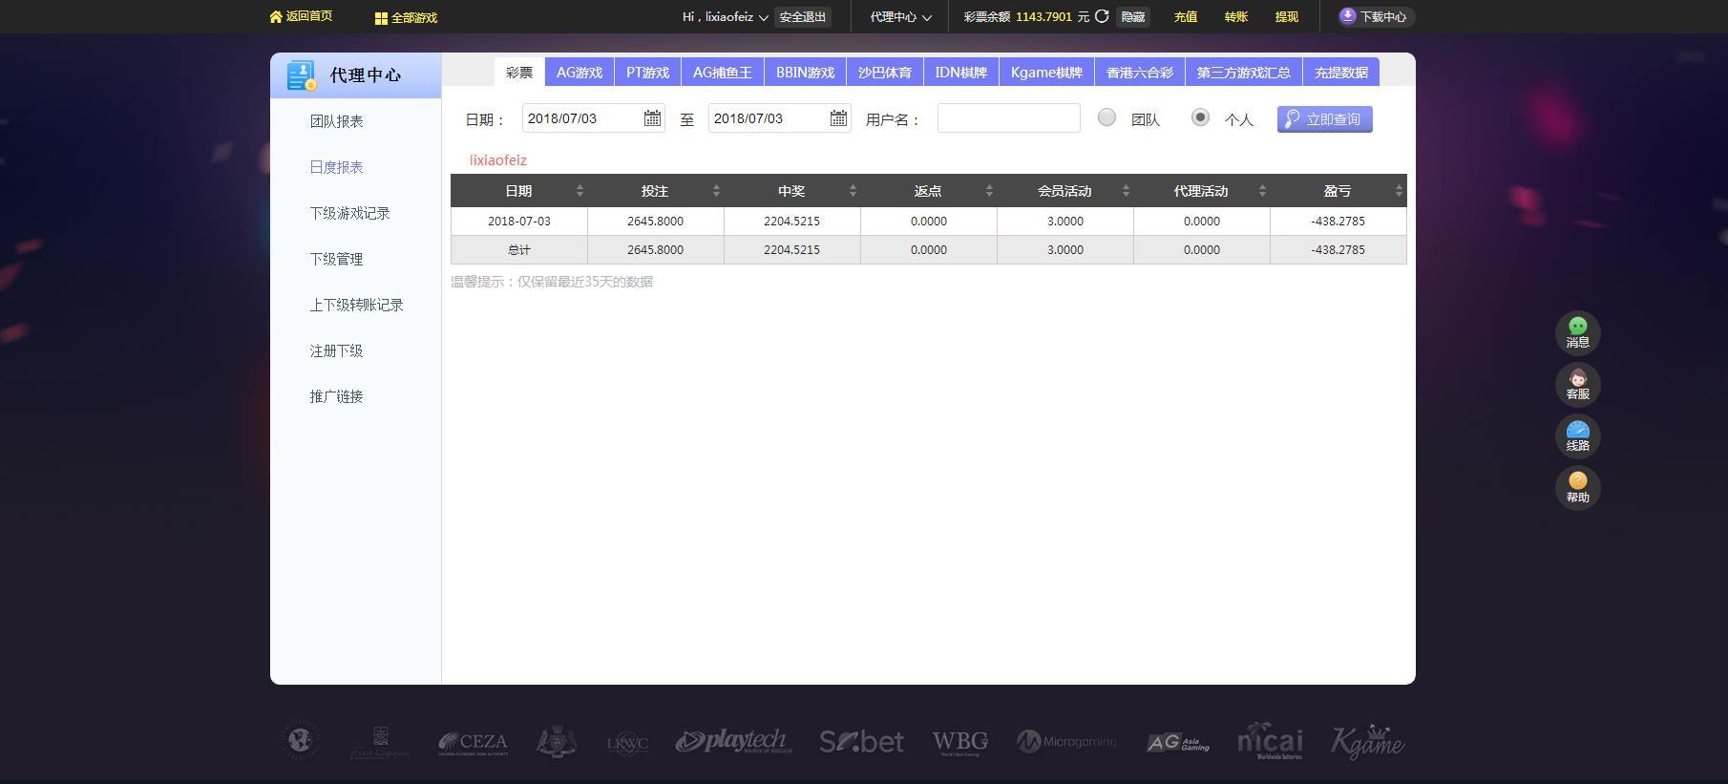Click the Playtech logo in footer
Viewport: 1728px width, 784px height.
pyautogui.click(x=731, y=741)
